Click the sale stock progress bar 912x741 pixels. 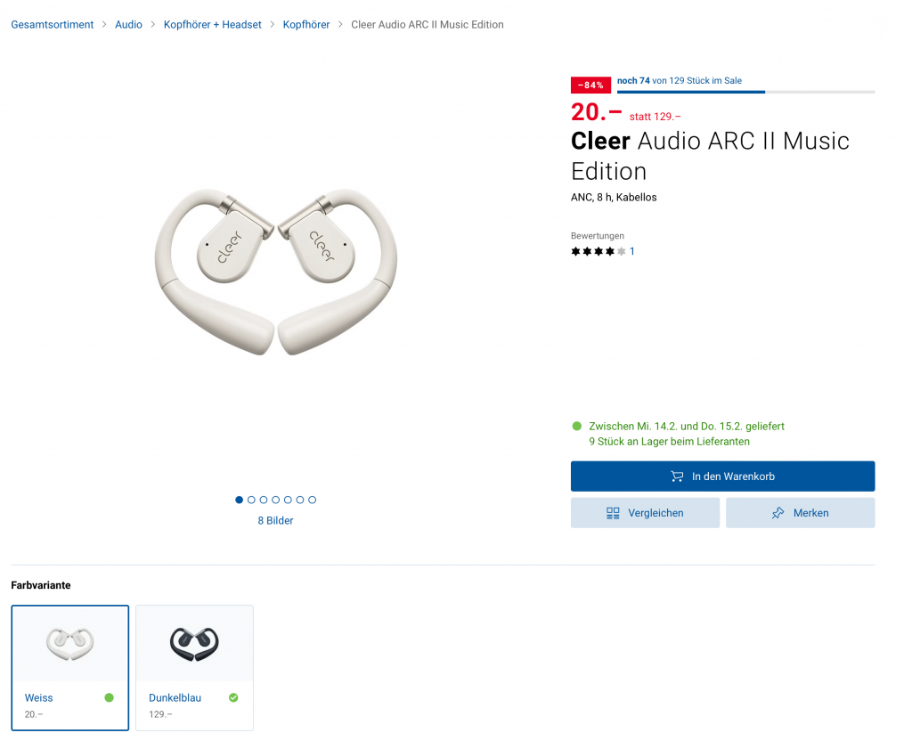tap(745, 92)
